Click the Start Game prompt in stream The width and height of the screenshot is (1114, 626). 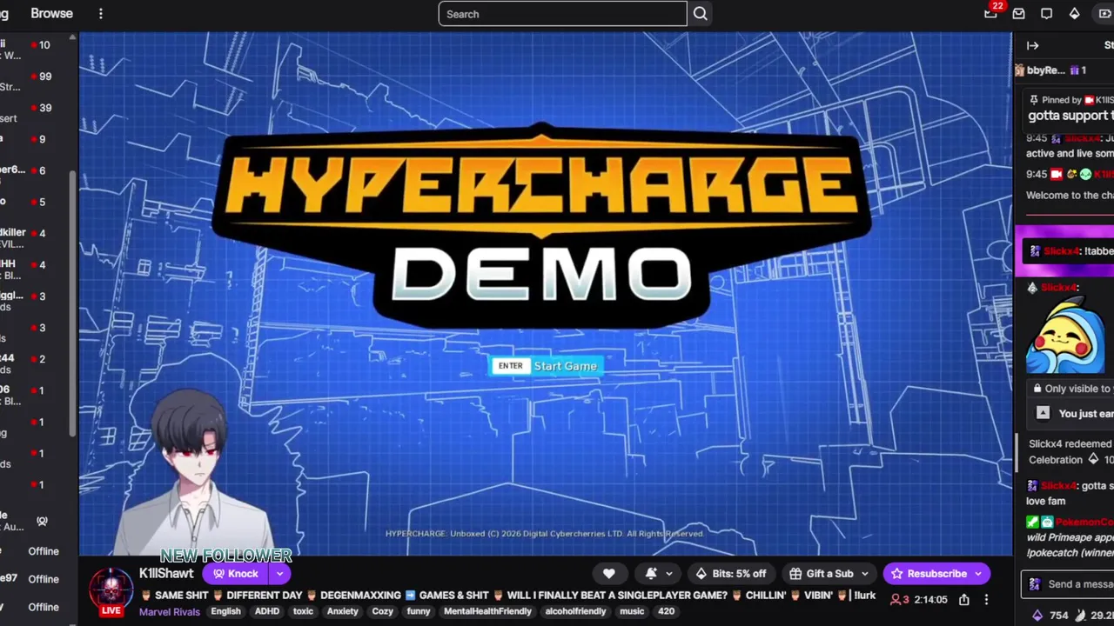pyautogui.click(x=547, y=366)
